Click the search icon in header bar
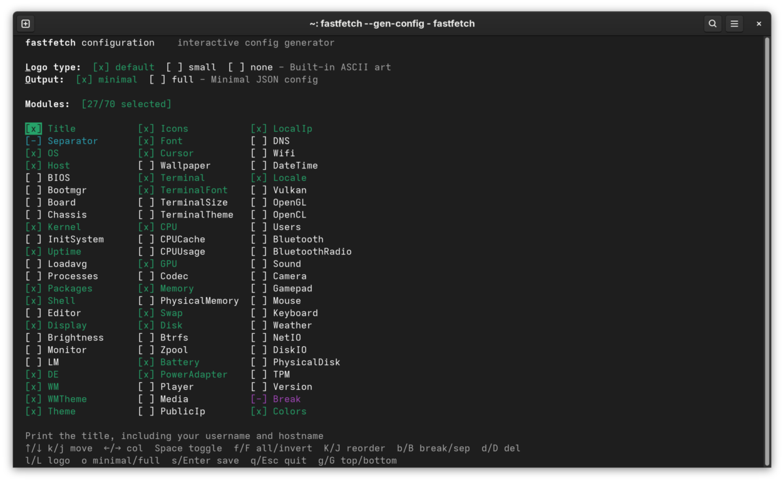Viewport: 784px width, 482px height. tap(712, 24)
